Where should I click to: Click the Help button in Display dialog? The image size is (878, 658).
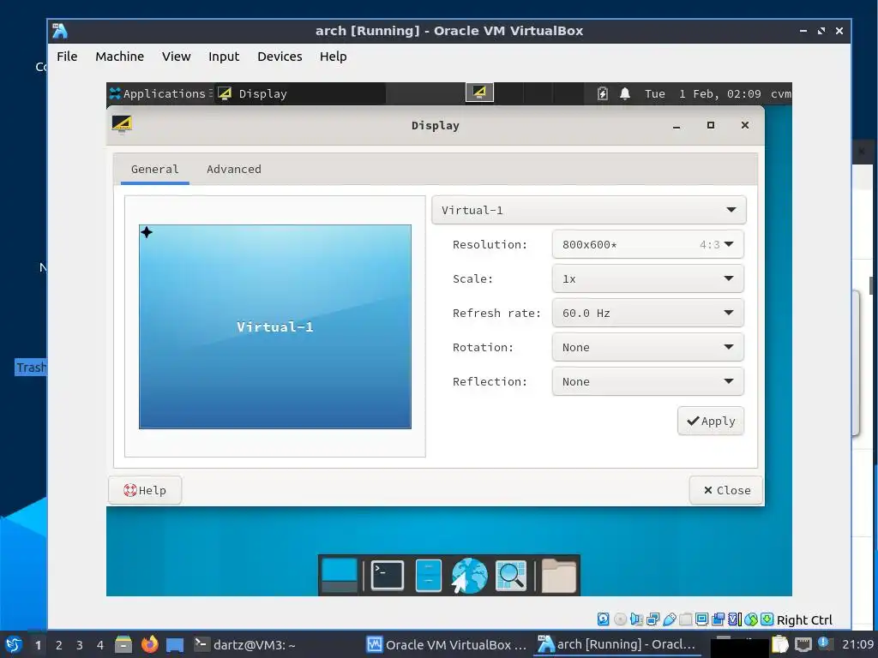[x=145, y=490]
